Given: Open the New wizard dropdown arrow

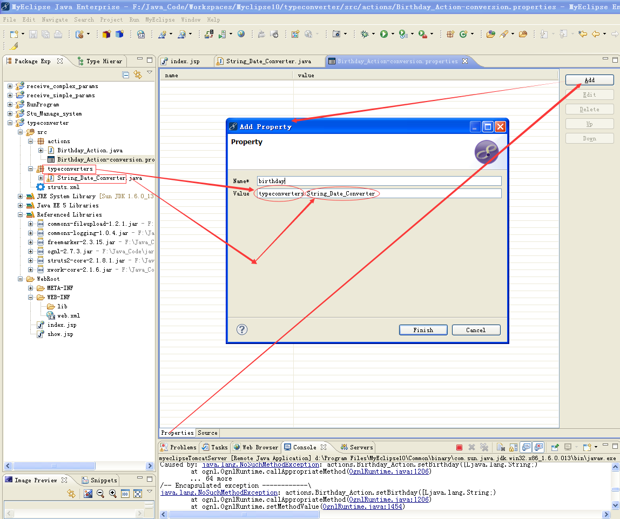Looking at the screenshot, I should [23, 35].
